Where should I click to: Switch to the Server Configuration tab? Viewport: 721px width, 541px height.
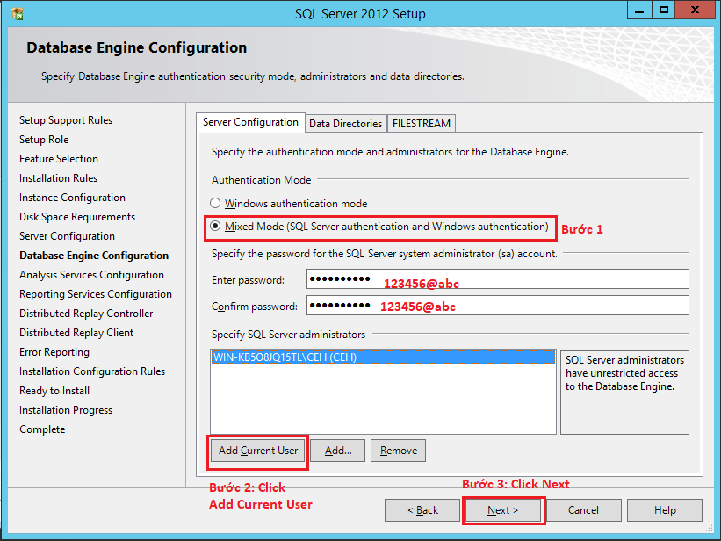(x=250, y=122)
